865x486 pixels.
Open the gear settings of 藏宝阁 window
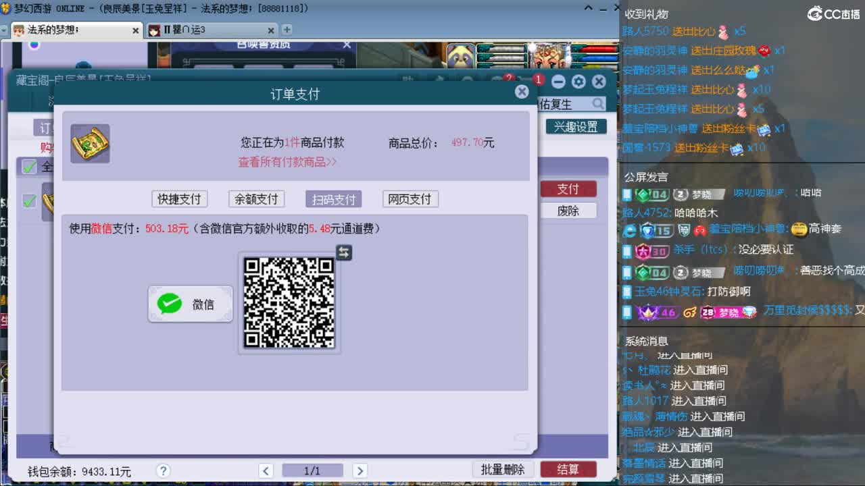coord(578,82)
